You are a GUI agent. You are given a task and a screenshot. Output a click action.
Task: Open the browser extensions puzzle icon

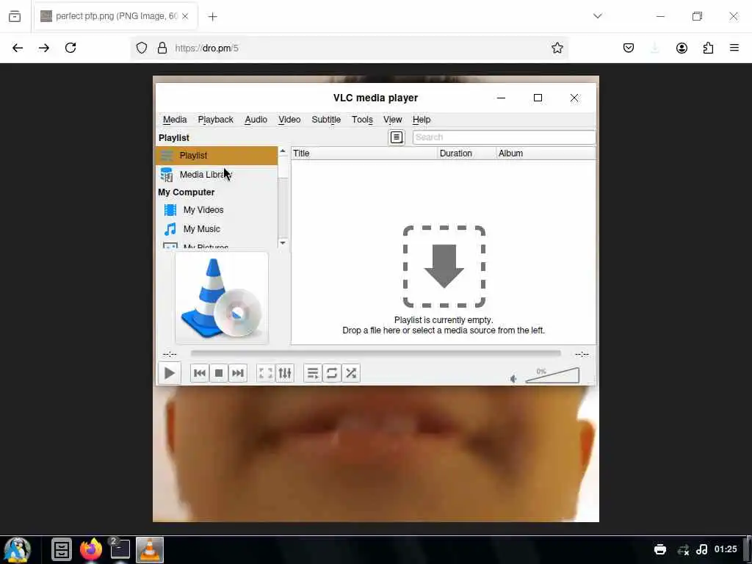point(708,48)
